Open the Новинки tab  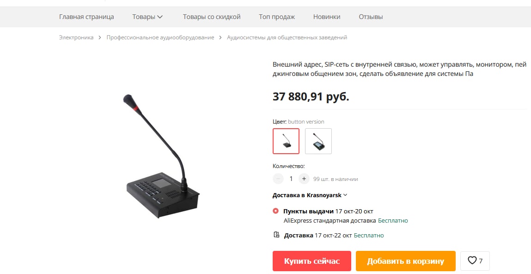(327, 17)
